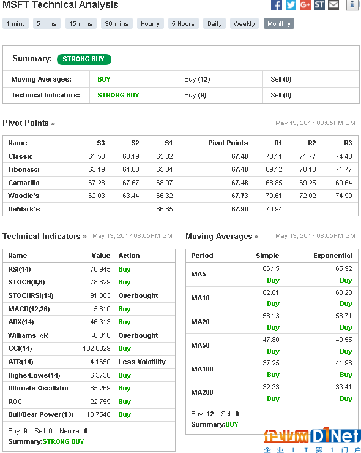361x453 pixels.
Task: Click Technical Indicators Buy (9) summary count
Action: tap(196, 95)
